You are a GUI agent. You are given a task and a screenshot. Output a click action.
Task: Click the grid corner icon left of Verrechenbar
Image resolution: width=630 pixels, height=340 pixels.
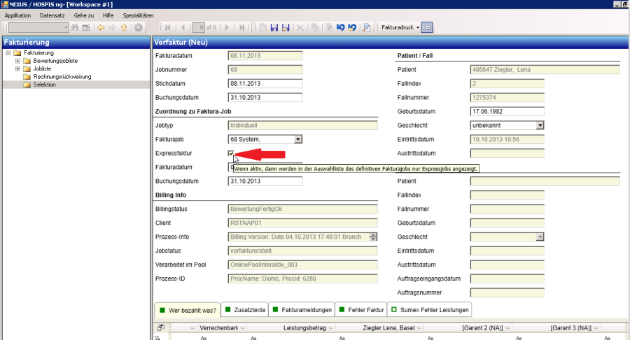160,327
